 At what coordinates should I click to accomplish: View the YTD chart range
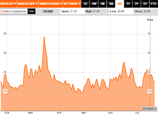(153, 4)
